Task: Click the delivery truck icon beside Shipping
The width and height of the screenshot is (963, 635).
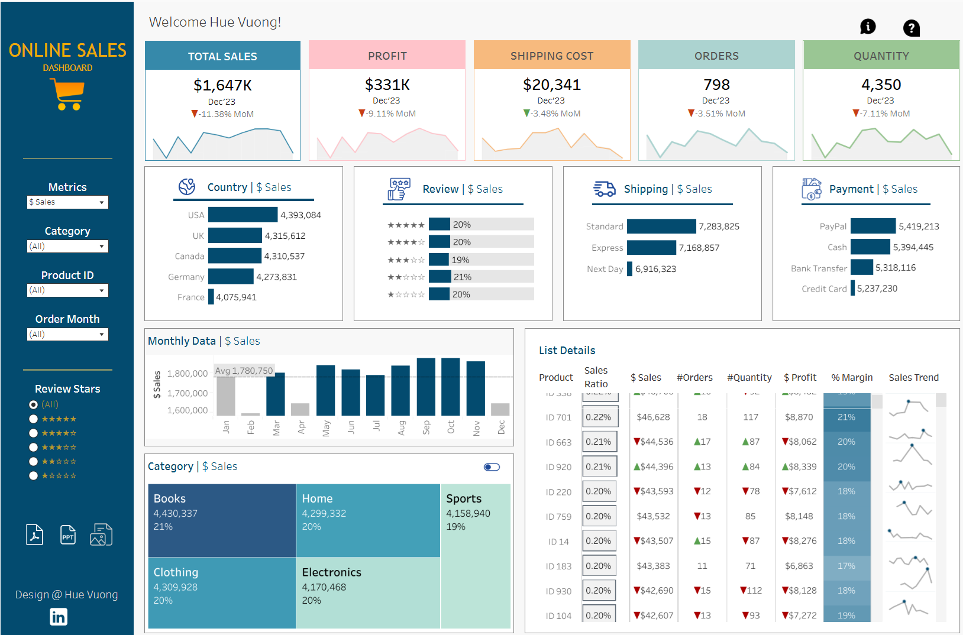Action: pos(605,189)
